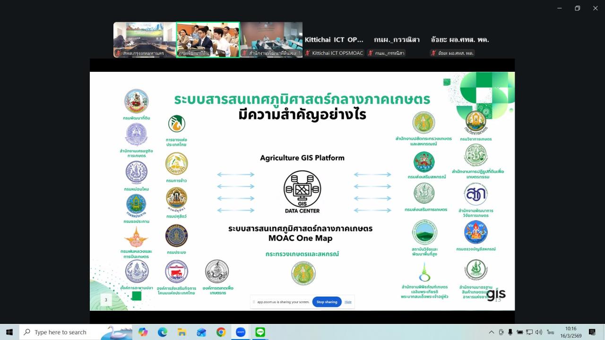The image size is (605, 340).
Task: Launch LINE from the taskbar
Action: [x=259, y=332]
